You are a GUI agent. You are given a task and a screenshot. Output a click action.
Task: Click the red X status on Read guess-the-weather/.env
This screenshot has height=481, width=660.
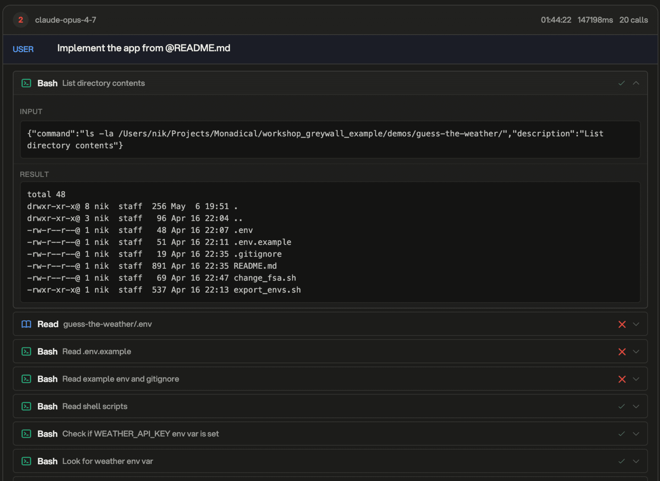(622, 324)
